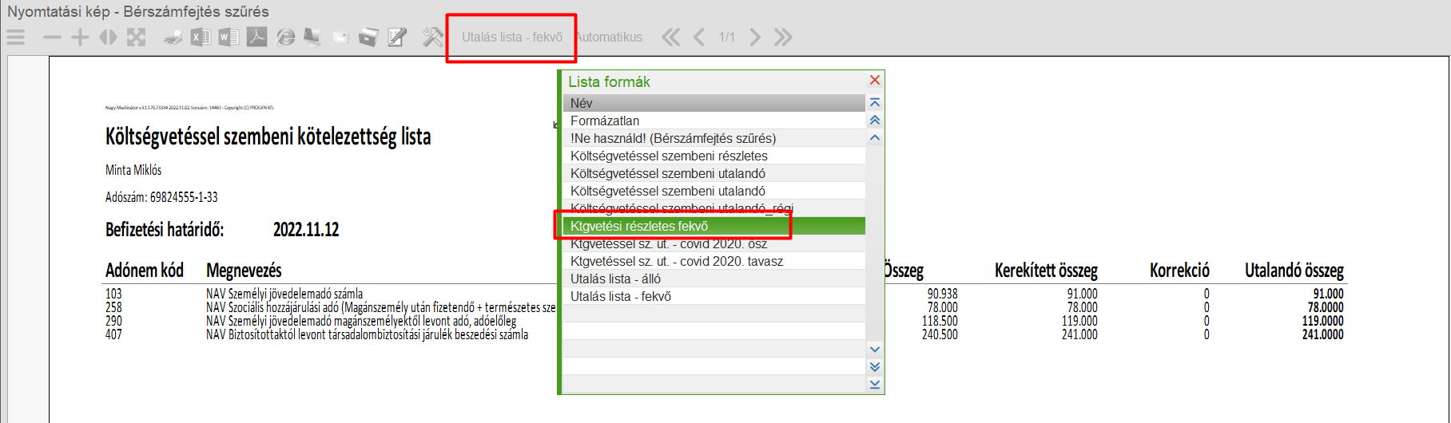Viewport: 1451px width, 423px height.
Task: Click the 1/1 page indicator
Action: pyautogui.click(x=726, y=37)
